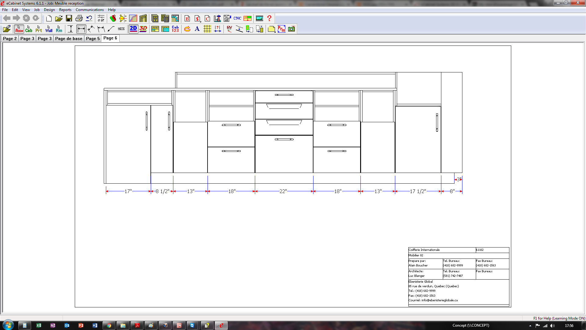Click the Save floppy disk icon
Screen dimensions: 586x330
pyautogui.click(x=69, y=18)
